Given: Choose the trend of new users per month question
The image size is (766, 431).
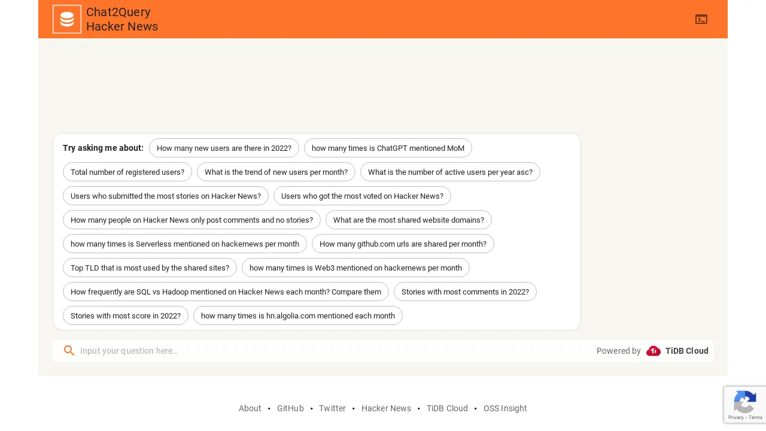Looking at the screenshot, I should 276,172.
